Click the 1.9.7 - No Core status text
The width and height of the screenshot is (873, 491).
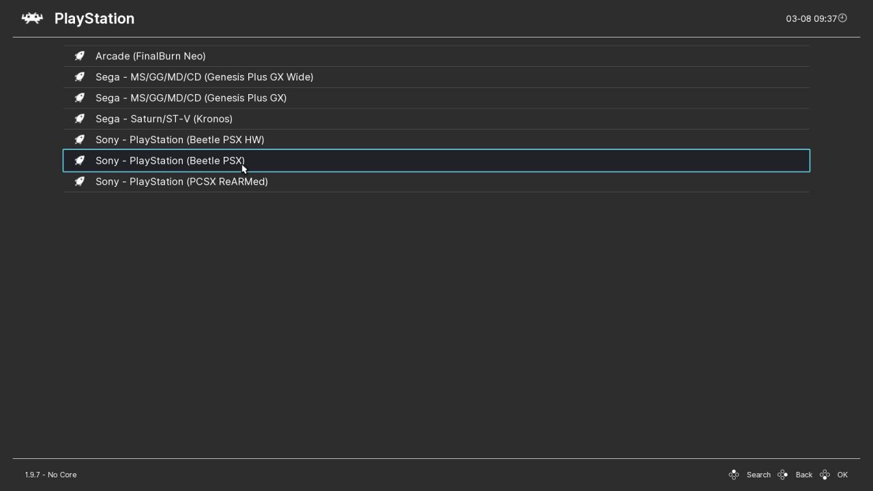(50, 475)
